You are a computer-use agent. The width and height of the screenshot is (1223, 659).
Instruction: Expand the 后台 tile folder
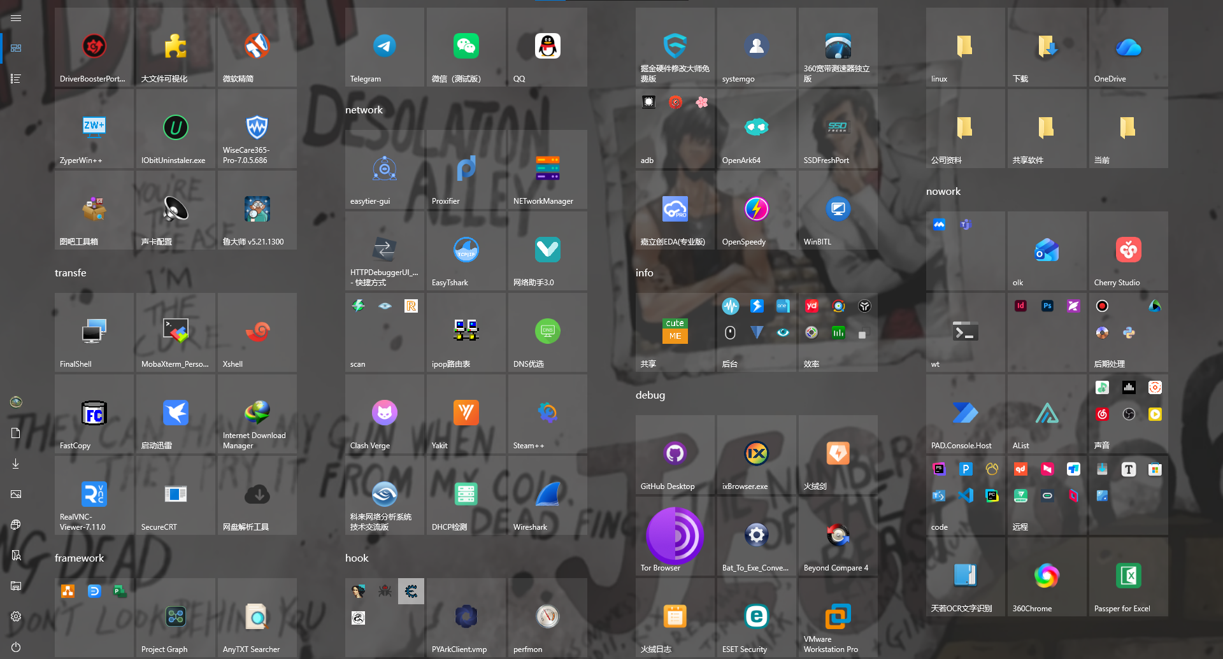757,332
